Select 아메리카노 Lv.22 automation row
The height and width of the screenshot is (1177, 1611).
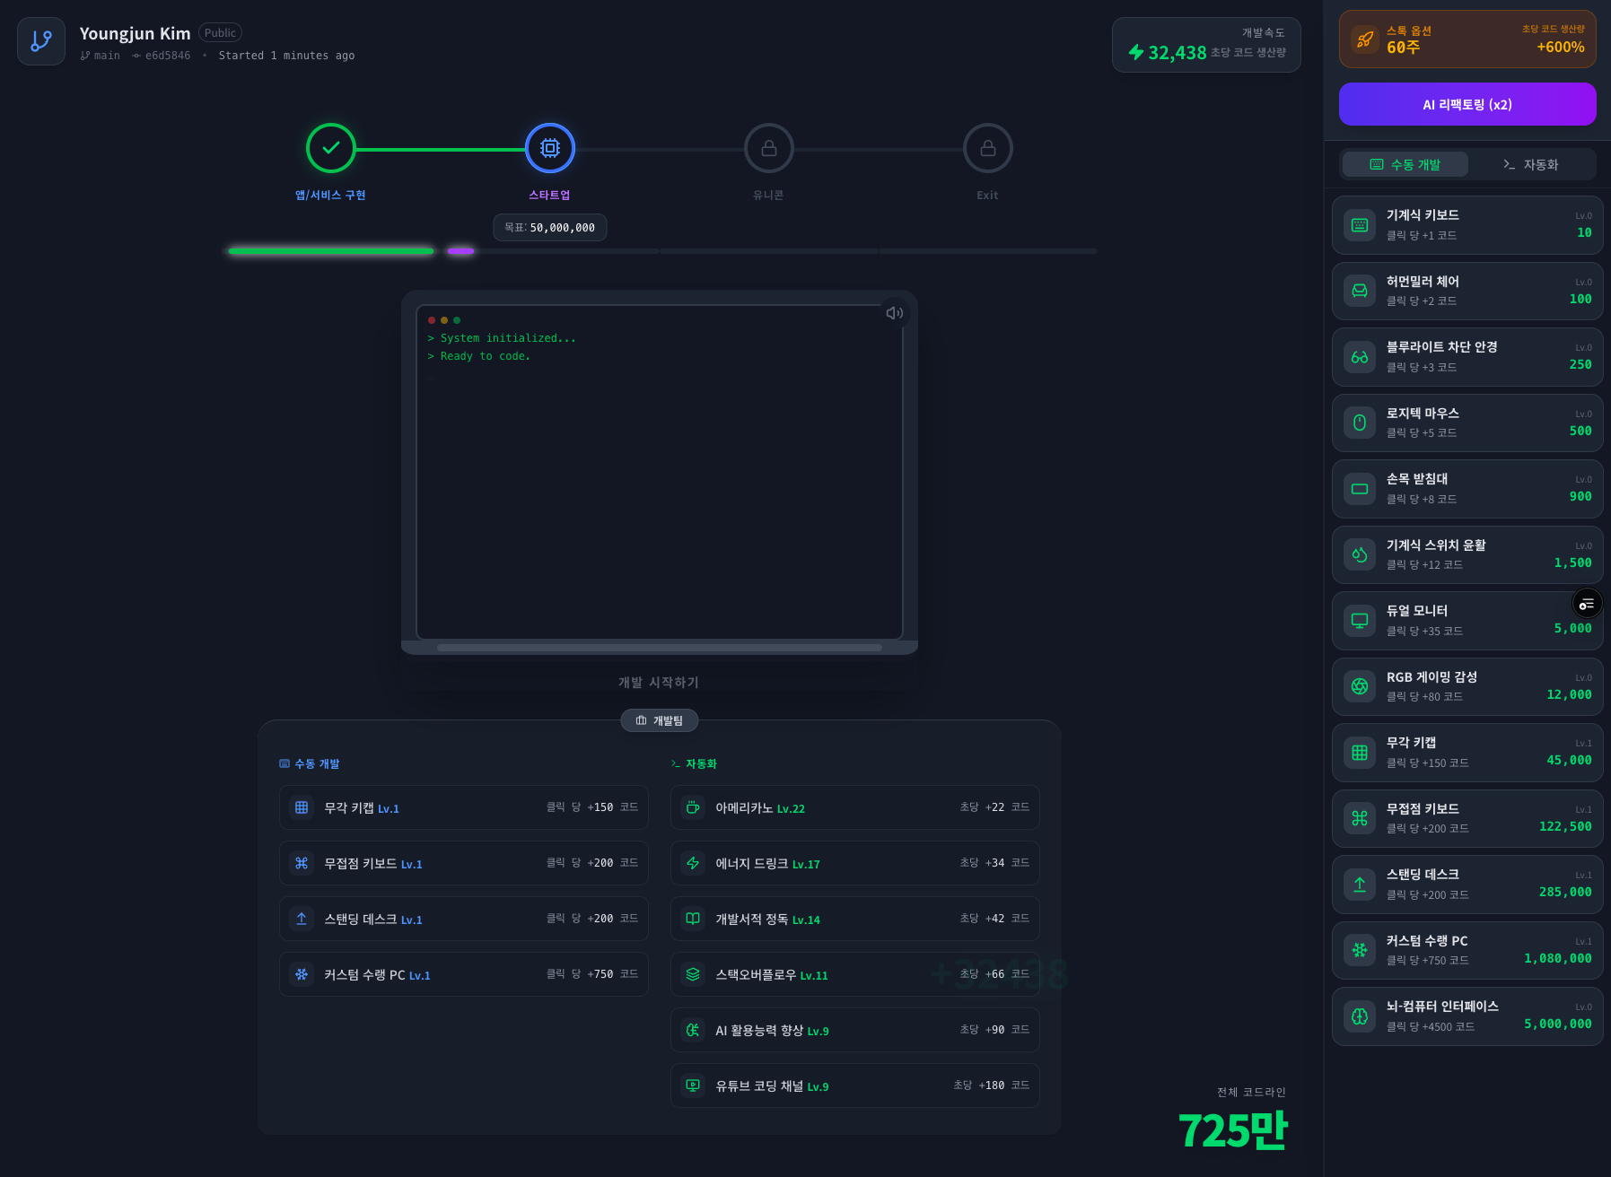[855, 807]
